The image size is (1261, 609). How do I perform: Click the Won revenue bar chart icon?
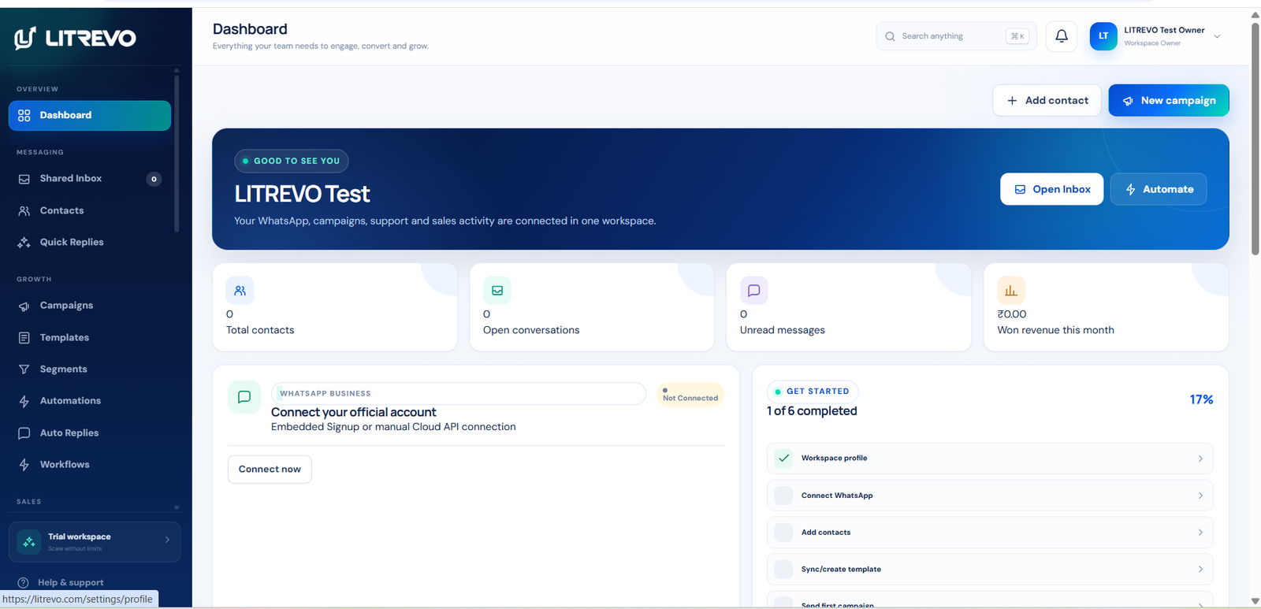[1011, 291]
